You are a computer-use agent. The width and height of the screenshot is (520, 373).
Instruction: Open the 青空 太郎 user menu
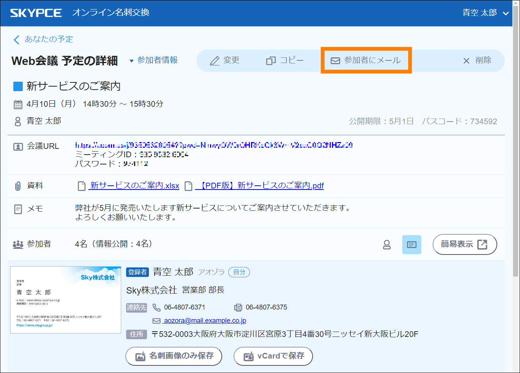(x=485, y=13)
